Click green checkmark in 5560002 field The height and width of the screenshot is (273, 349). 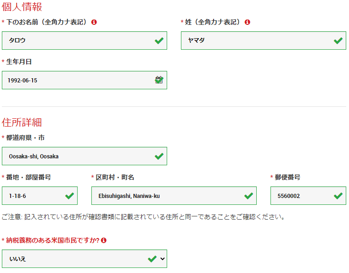[338, 196]
